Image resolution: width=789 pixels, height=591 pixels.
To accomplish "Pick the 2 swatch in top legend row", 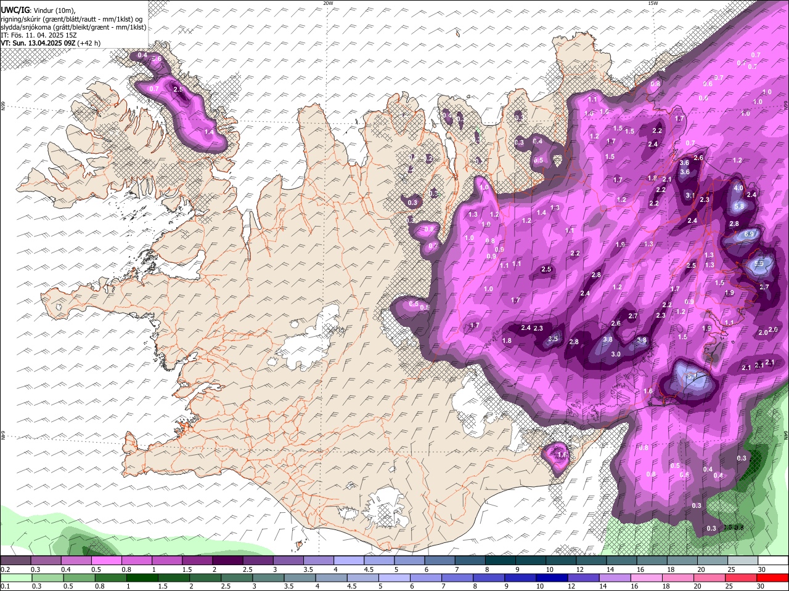I will (x=227, y=561).
